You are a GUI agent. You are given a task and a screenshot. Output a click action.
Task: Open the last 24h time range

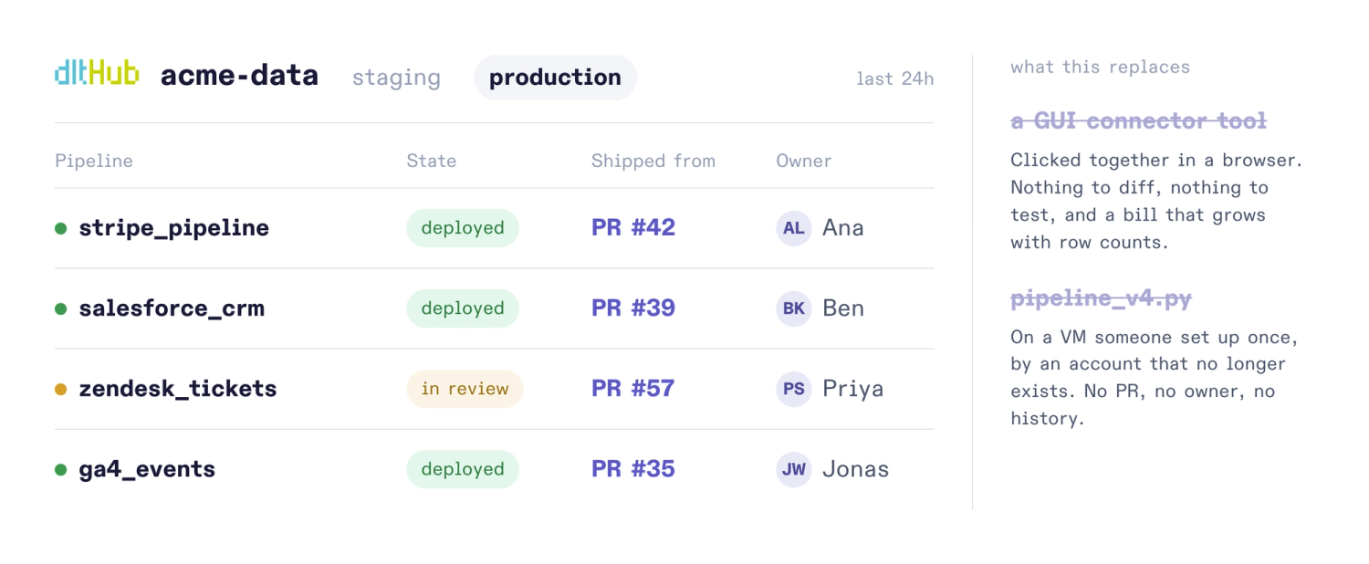(894, 78)
